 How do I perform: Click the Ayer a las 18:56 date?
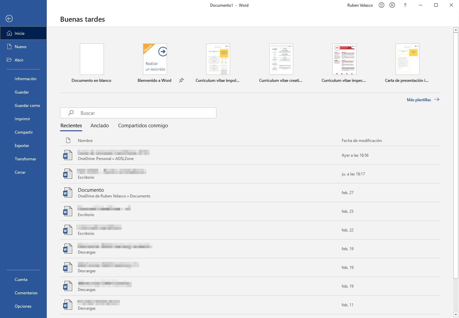tap(355, 155)
